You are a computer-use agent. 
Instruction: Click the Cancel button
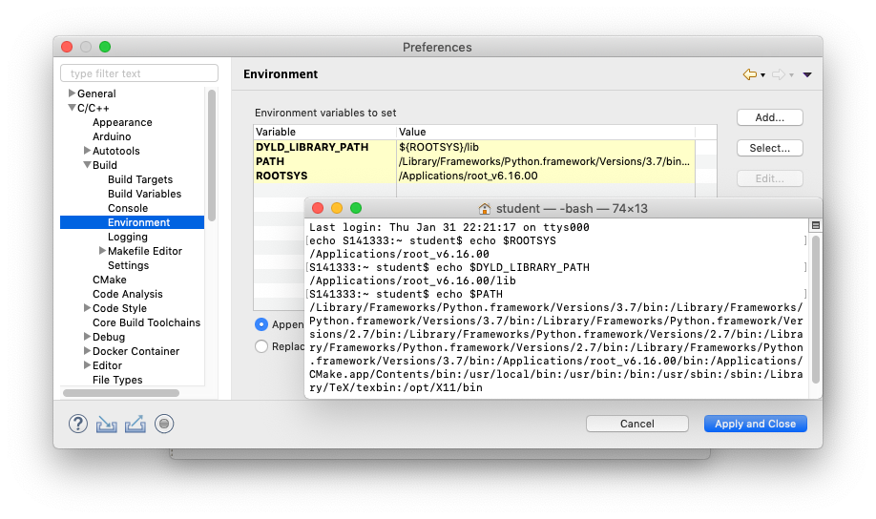point(636,424)
